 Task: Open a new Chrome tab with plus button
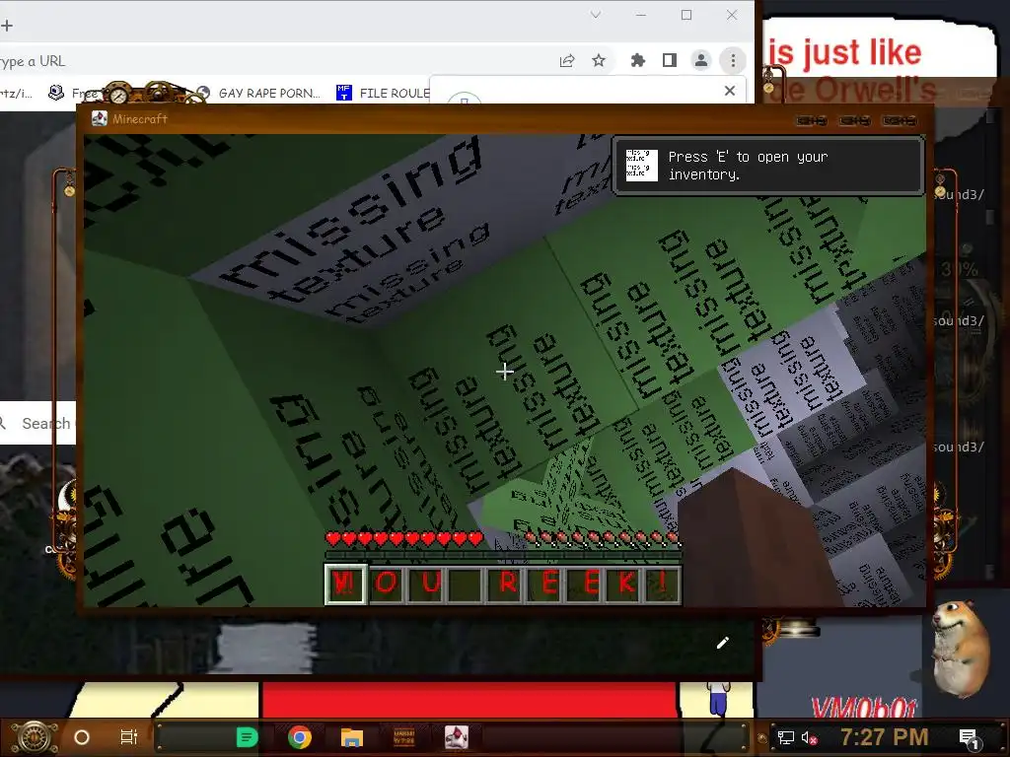pyautogui.click(x=7, y=26)
